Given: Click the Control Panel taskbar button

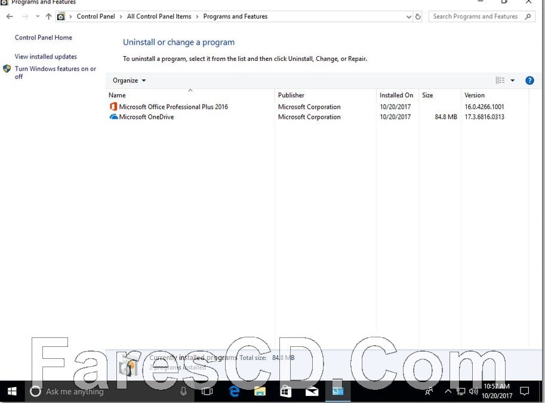Looking at the screenshot, I should click(338, 392).
